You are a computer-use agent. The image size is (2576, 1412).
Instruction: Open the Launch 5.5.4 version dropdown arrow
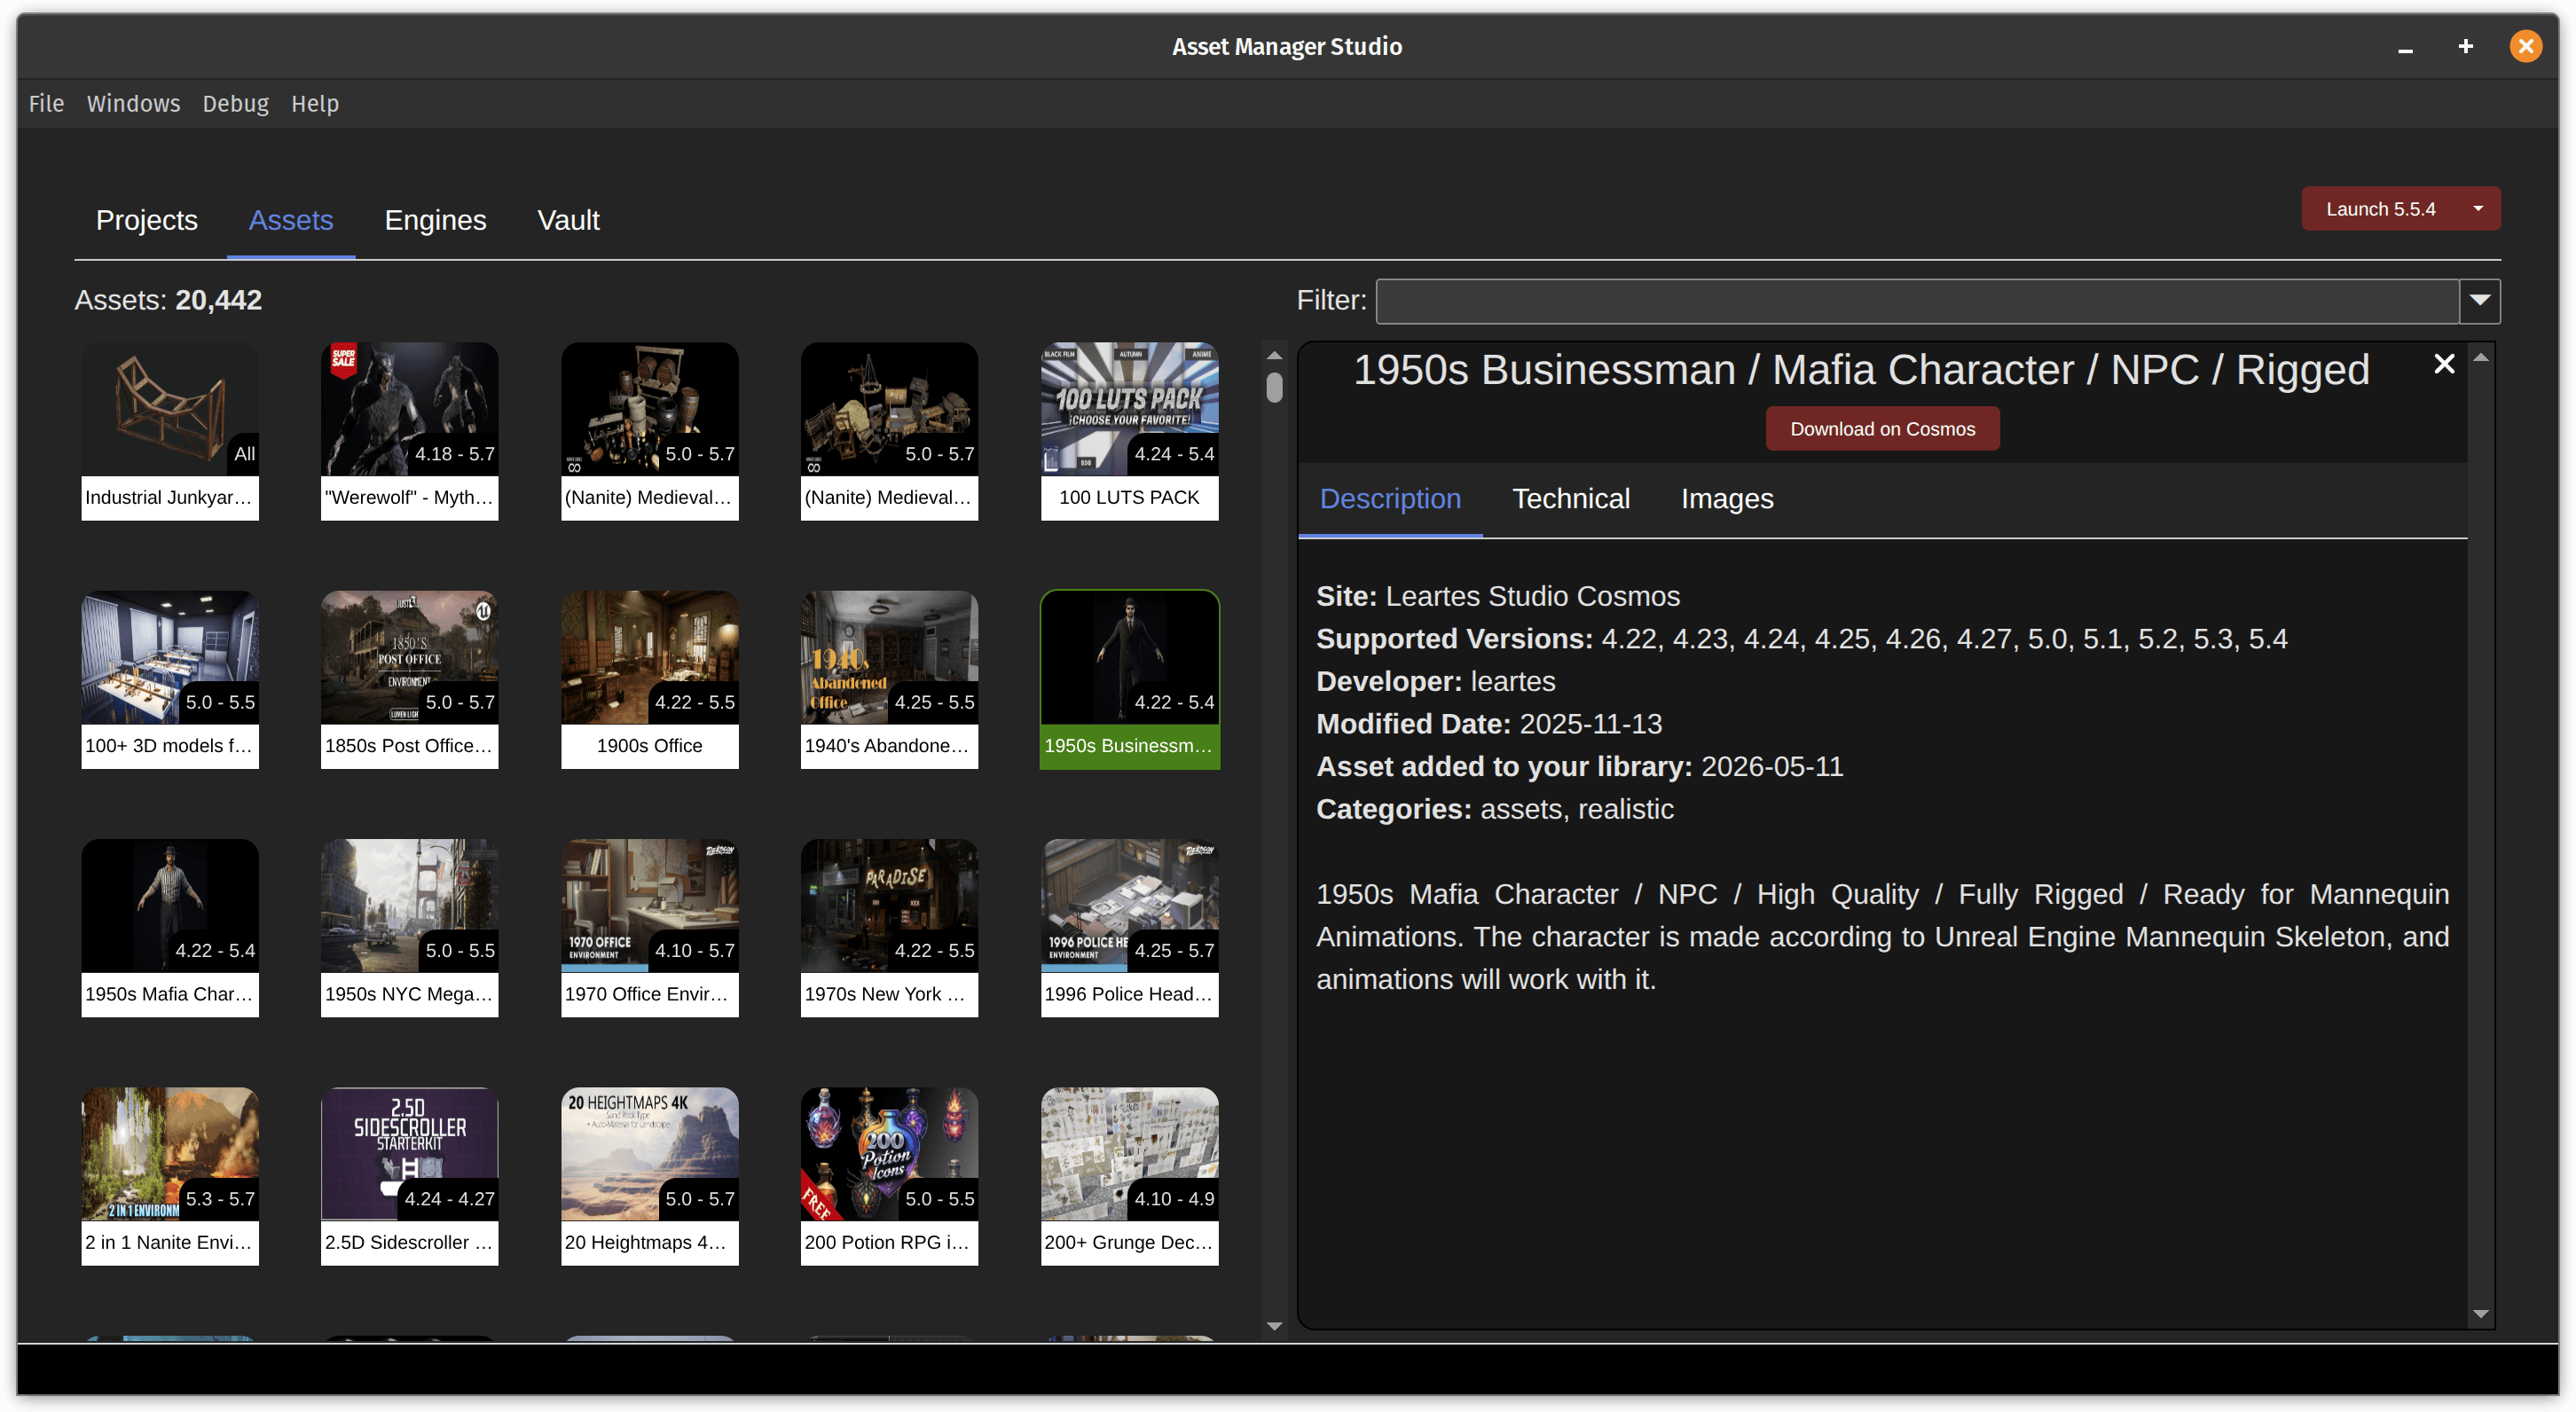(2478, 208)
